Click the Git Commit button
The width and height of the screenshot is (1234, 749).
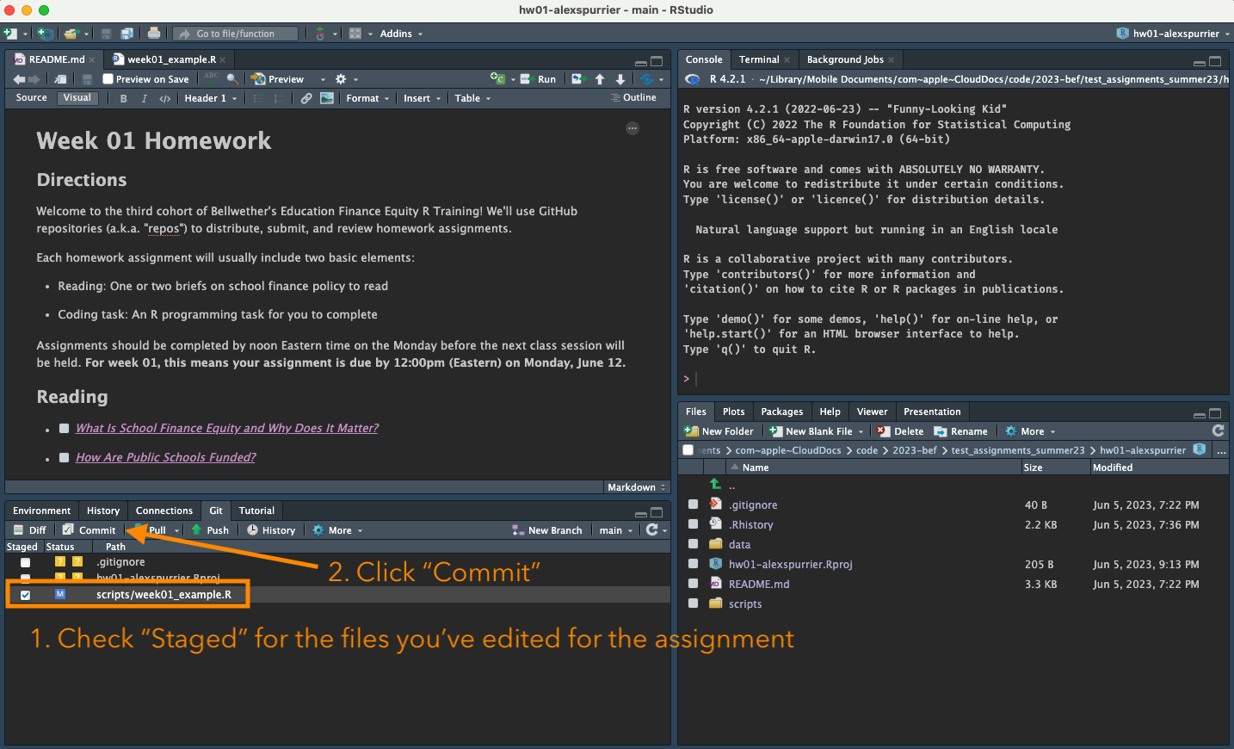[x=89, y=530]
